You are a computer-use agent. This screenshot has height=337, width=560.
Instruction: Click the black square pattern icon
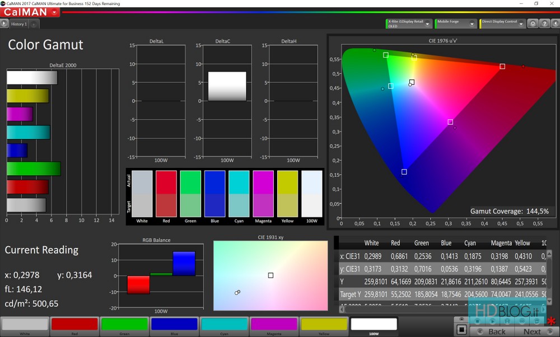pyautogui.click(x=461, y=330)
